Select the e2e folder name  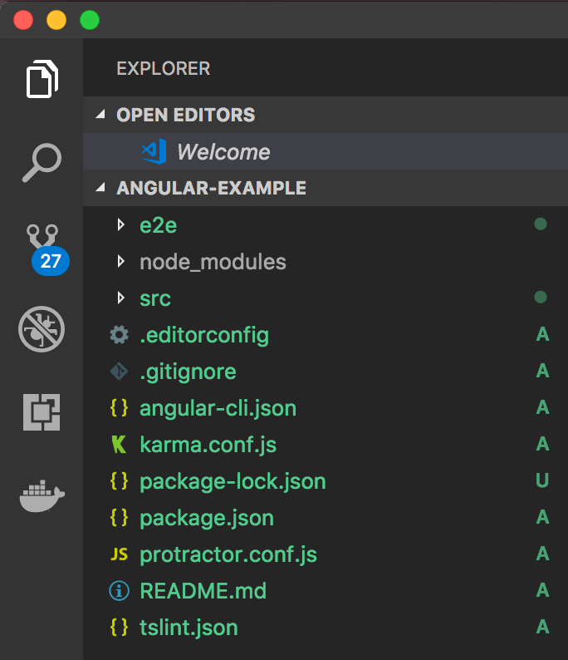tap(158, 225)
